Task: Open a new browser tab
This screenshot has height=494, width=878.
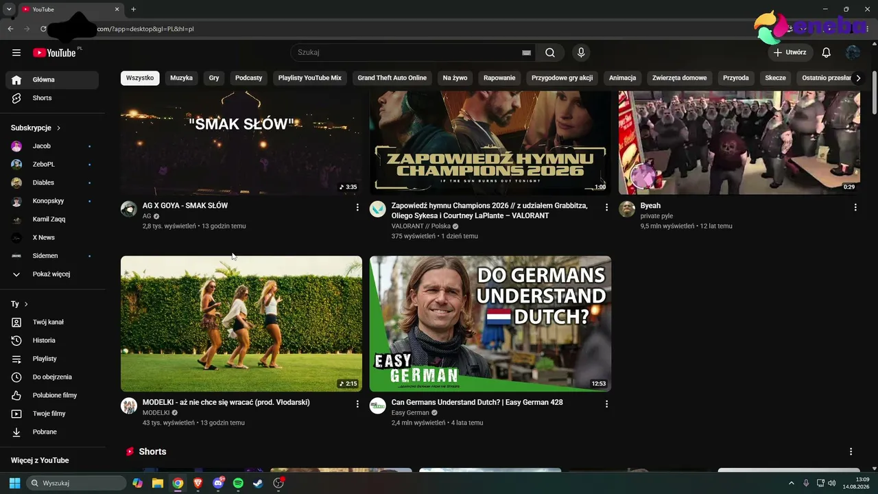Action: click(133, 9)
